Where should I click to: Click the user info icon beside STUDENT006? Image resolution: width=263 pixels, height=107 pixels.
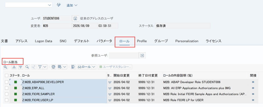pyautogui.click(x=76, y=18)
